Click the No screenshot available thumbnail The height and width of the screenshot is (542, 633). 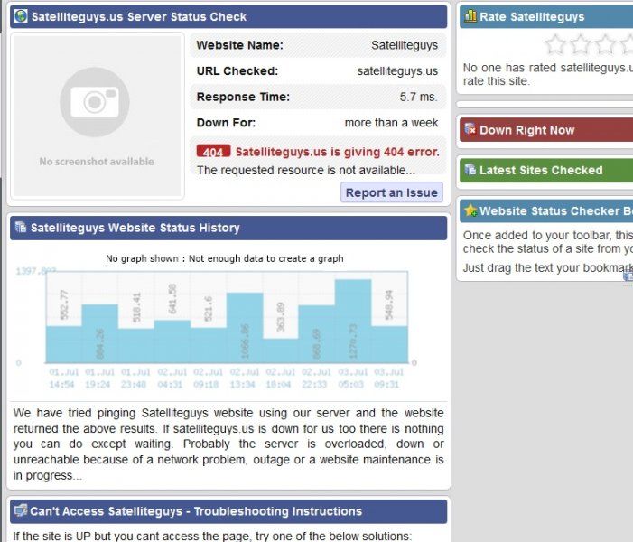click(x=97, y=116)
